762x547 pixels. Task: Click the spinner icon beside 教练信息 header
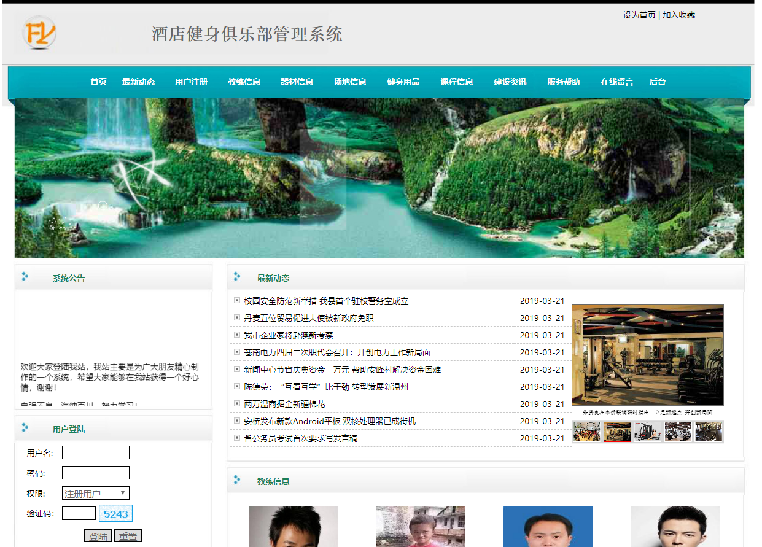[x=237, y=481]
